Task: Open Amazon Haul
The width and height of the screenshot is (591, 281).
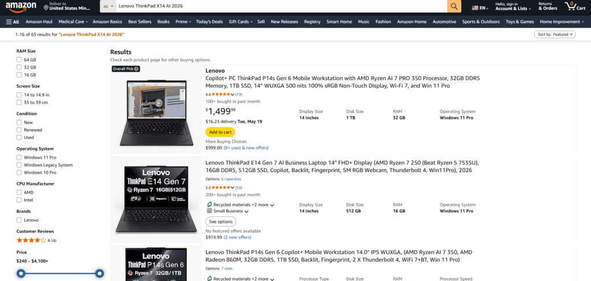Action: 39,22
